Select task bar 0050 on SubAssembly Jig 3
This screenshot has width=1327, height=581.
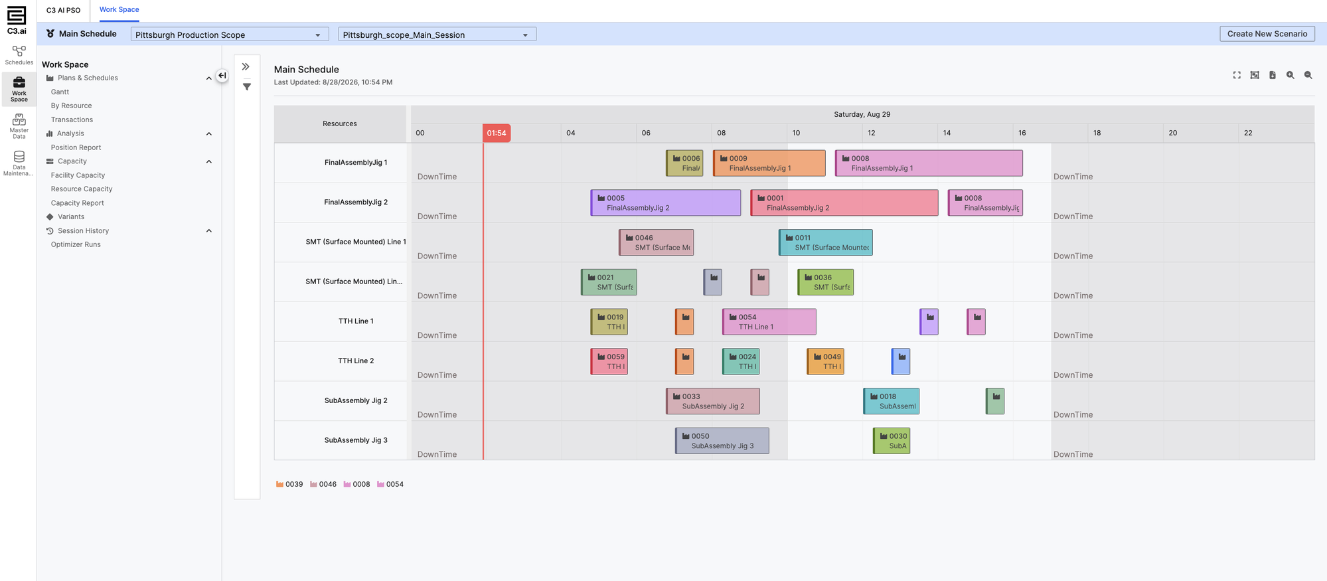(x=722, y=441)
